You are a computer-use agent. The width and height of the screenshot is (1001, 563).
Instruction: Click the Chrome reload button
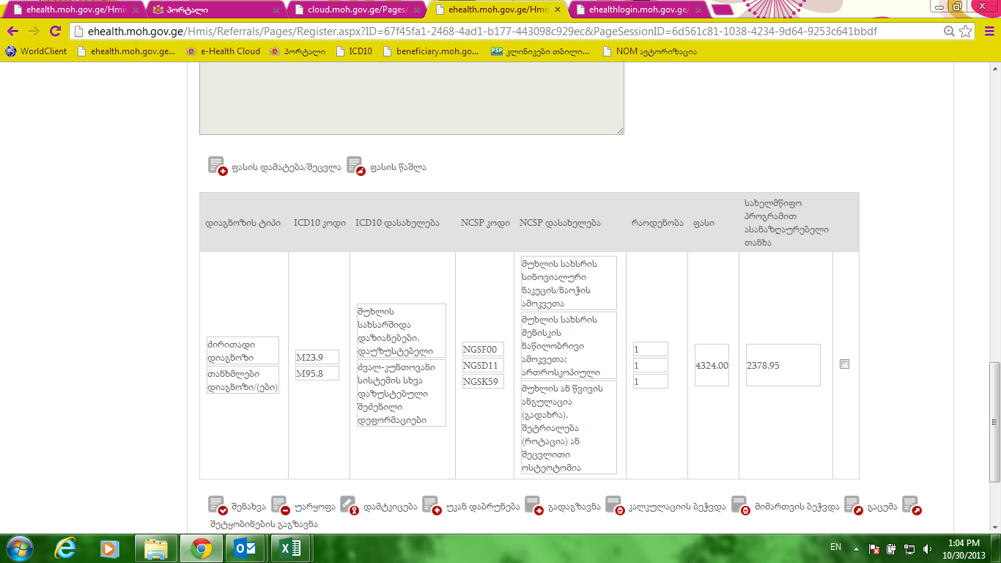coord(55,32)
